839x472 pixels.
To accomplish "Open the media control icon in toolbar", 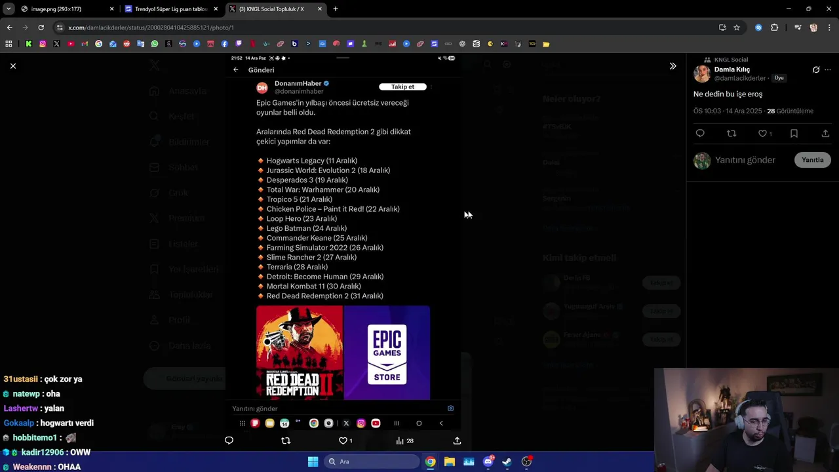I will point(797,28).
